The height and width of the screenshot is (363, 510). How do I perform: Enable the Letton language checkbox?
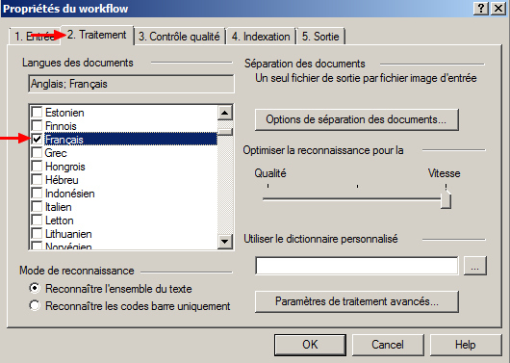coord(37,220)
